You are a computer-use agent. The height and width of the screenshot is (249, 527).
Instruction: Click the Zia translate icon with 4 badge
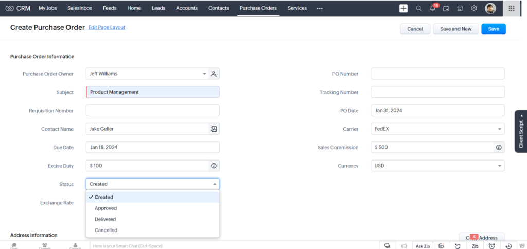(x=475, y=246)
